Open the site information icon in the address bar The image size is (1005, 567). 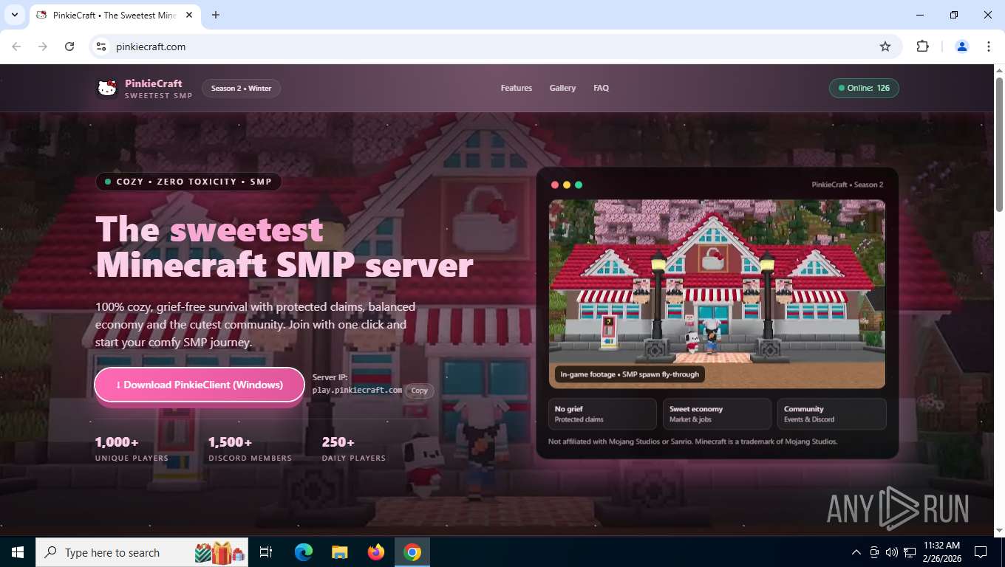(102, 47)
